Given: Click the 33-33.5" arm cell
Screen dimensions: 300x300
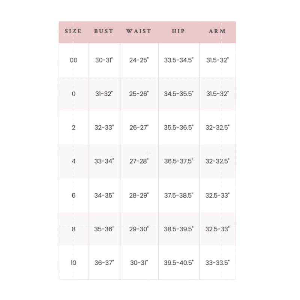Looking at the screenshot, I should click(217, 263).
